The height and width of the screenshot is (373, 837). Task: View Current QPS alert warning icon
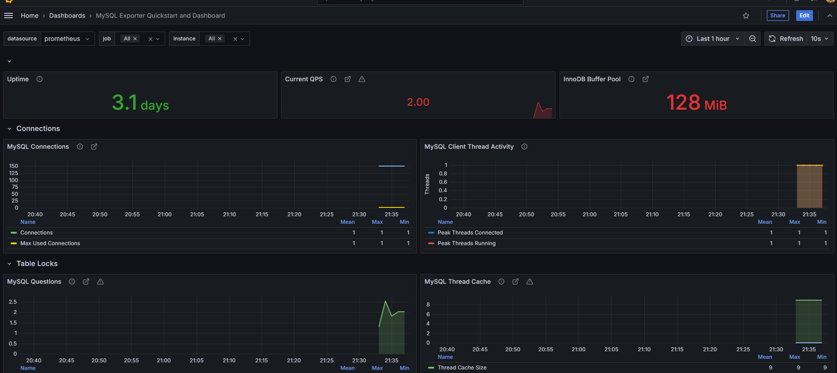[x=362, y=79]
